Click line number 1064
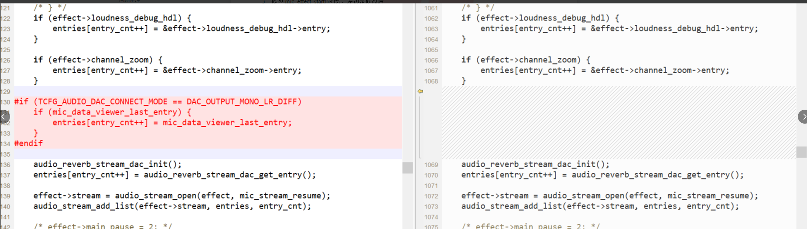Screen dimensions: 807x229 [x=431, y=40]
